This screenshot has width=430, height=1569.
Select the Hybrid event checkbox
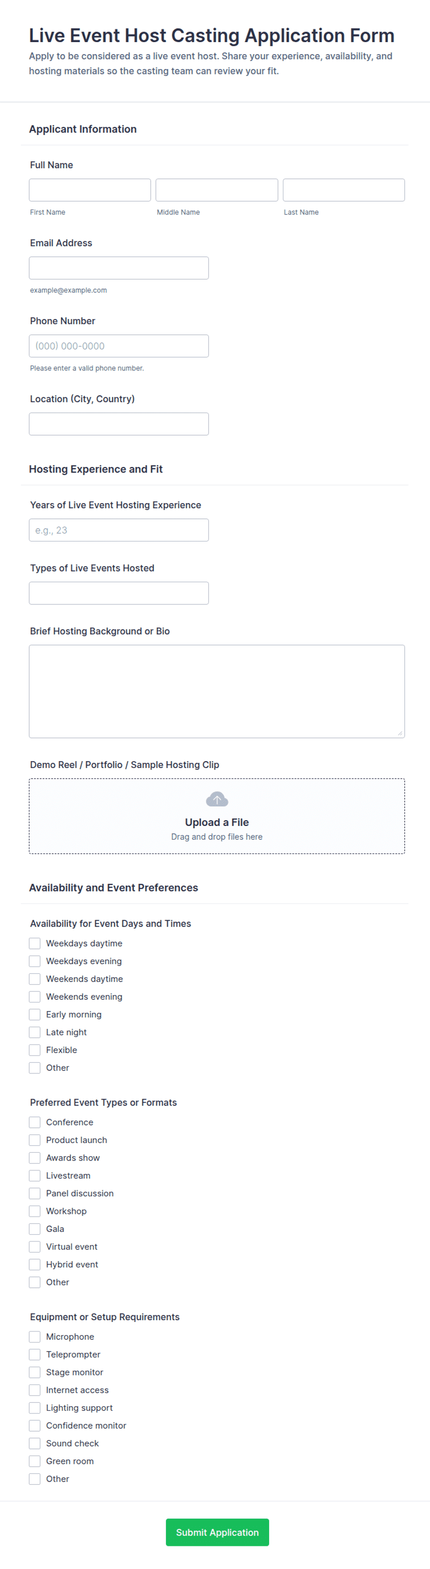tap(35, 1264)
